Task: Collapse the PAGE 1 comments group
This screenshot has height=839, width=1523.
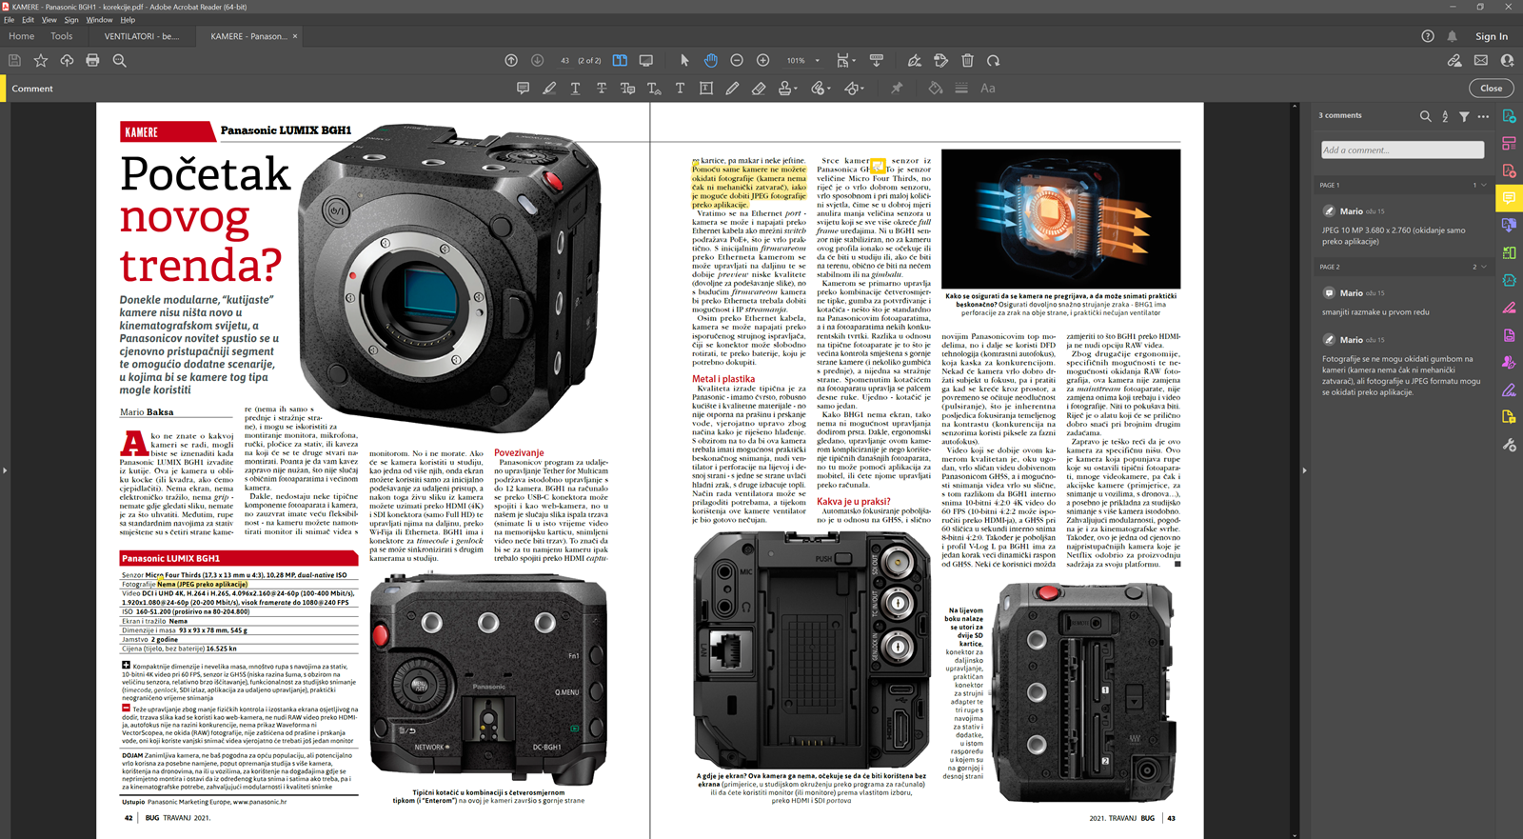Action: click(x=1483, y=185)
